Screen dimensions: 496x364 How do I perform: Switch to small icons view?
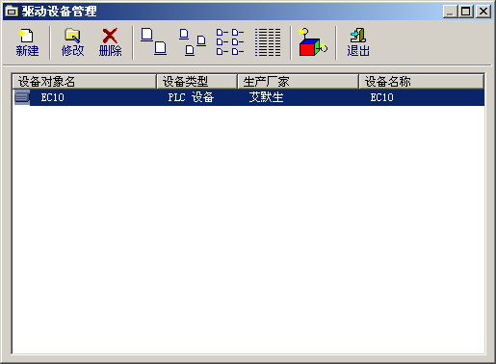coord(193,42)
